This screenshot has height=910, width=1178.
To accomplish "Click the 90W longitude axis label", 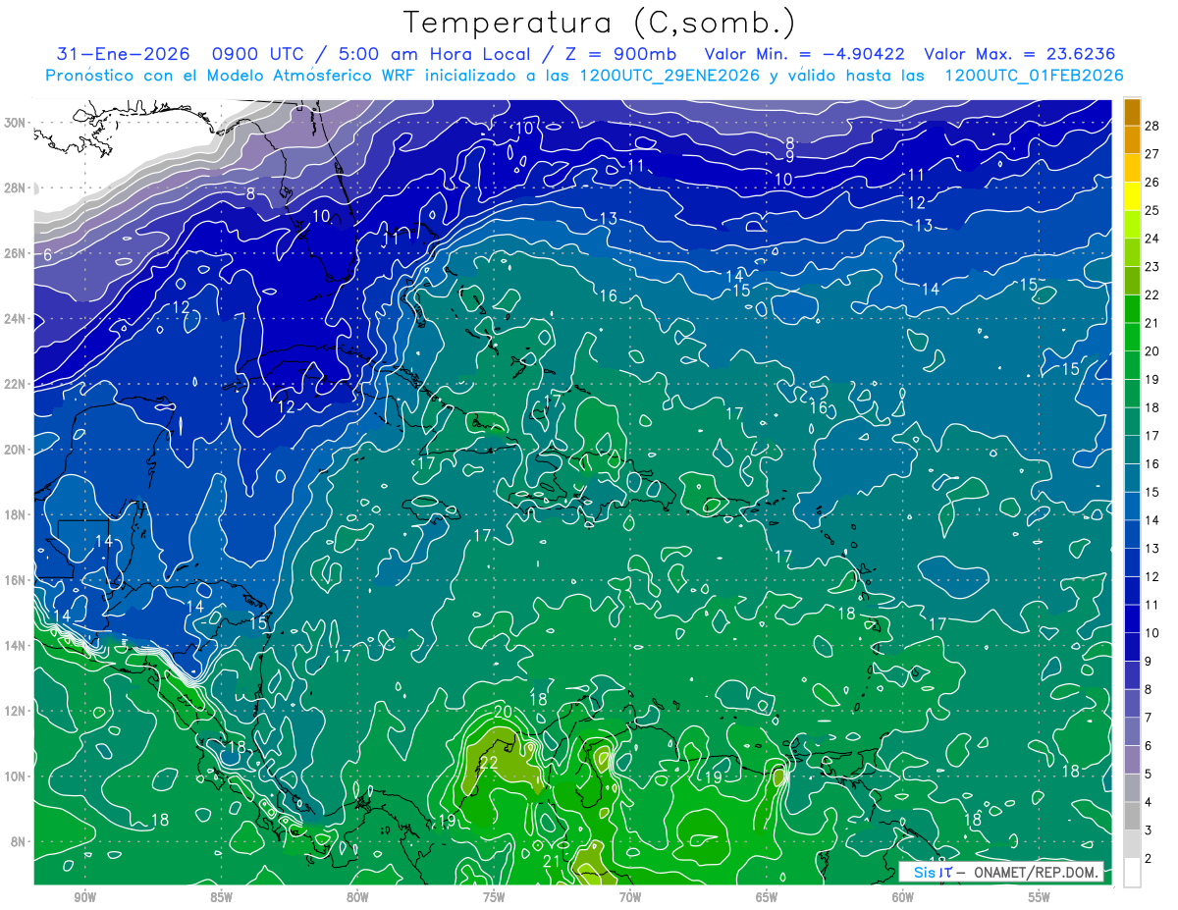I will click(x=85, y=897).
